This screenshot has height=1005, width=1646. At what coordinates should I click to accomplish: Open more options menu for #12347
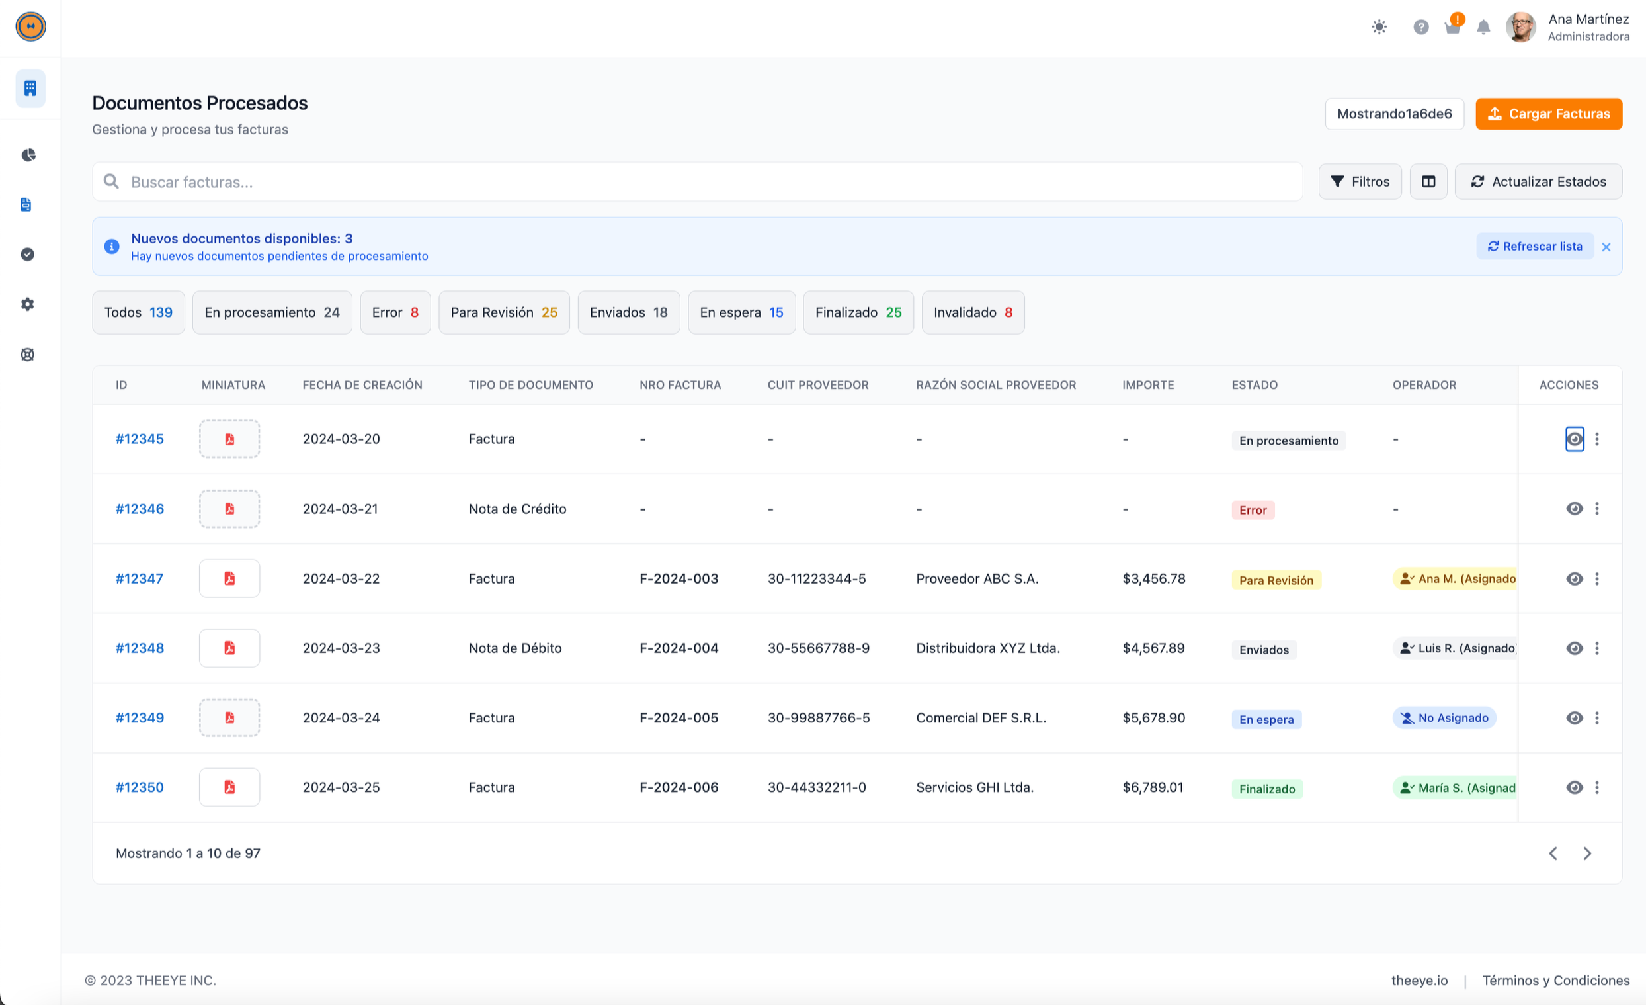1596,579
